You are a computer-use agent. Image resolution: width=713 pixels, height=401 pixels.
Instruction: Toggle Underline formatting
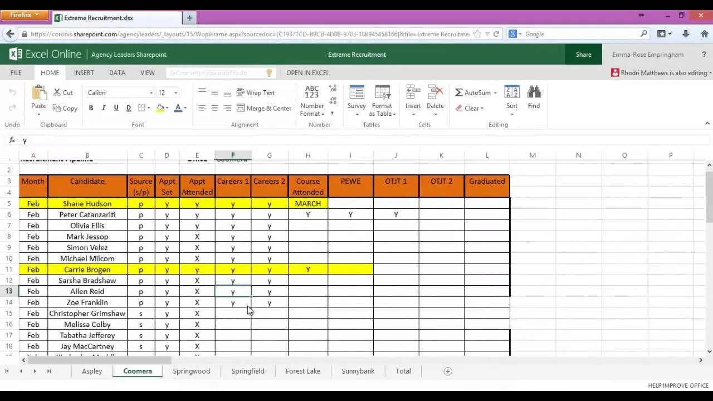click(116, 108)
